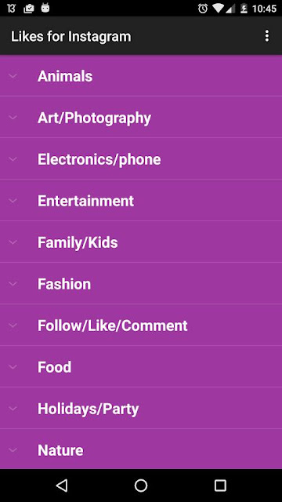Open the recent apps square button
282x502 pixels.
point(220,486)
